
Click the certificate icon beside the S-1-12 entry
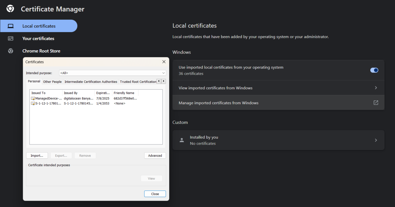[x=33, y=103]
